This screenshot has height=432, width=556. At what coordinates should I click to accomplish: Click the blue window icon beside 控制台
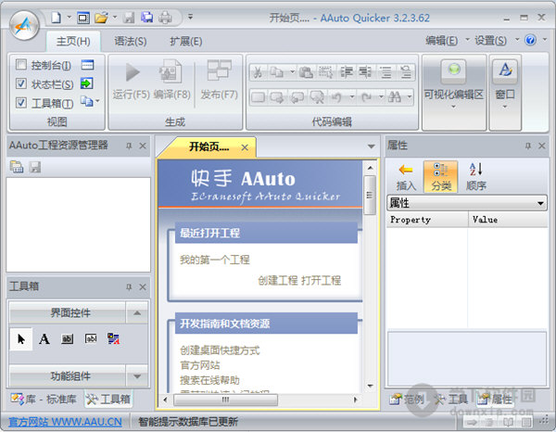click(x=87, y=65)
